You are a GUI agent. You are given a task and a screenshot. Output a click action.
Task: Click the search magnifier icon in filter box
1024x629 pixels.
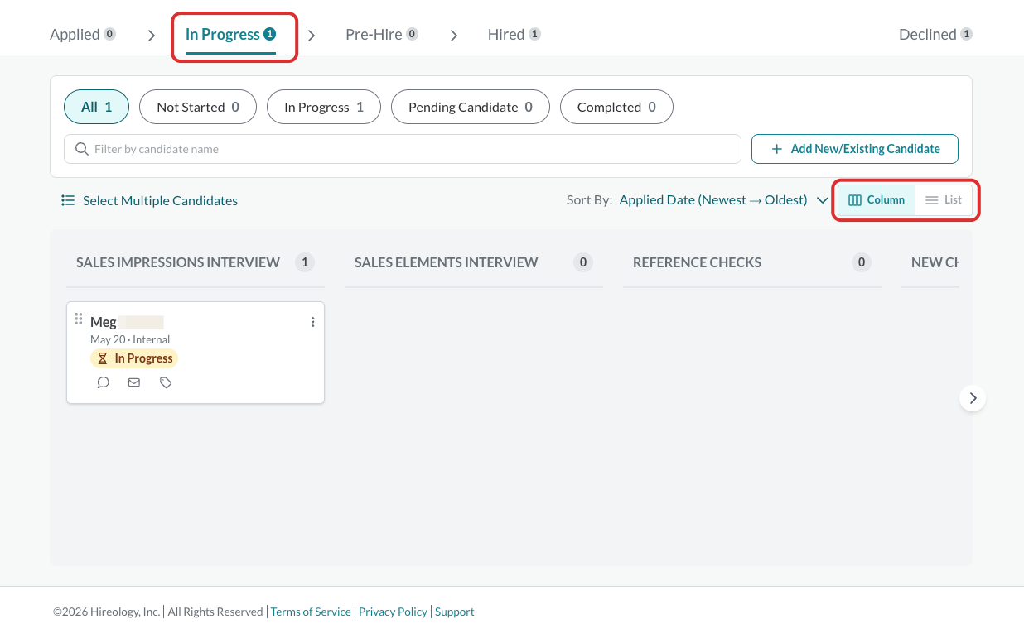[82, 149]
